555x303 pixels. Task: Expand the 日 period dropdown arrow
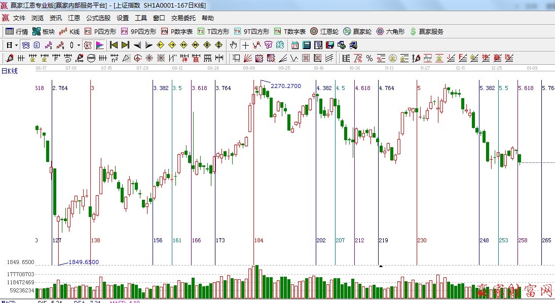16,45
